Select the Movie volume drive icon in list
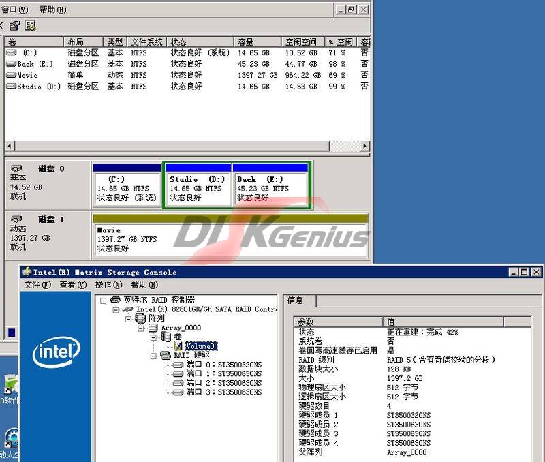The image size is (545, 462). click(x=12, y=75)
